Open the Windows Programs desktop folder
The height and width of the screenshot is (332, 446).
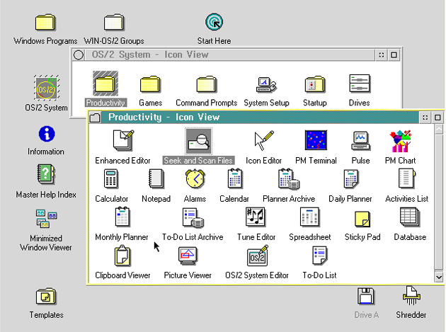click(45, 22)
